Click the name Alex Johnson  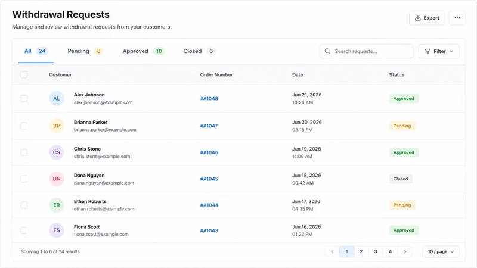pyautogui.click(x=89, y=95)
